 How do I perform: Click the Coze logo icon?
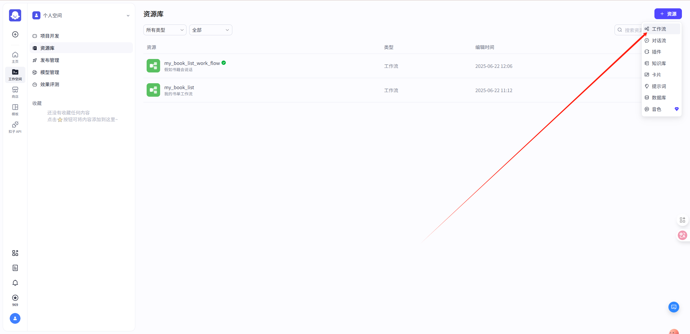point(15,15)
